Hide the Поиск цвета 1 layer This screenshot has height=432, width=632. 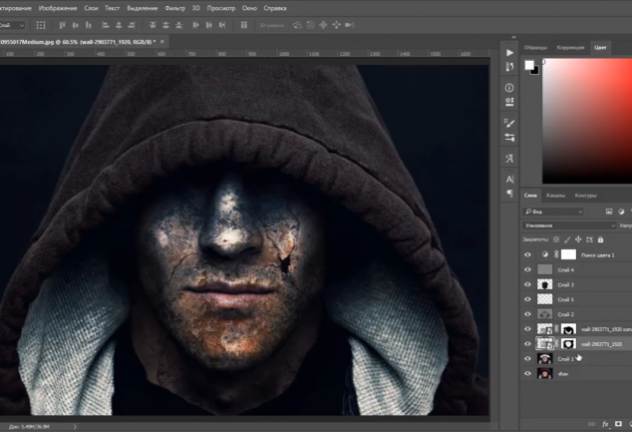point(527,255)
